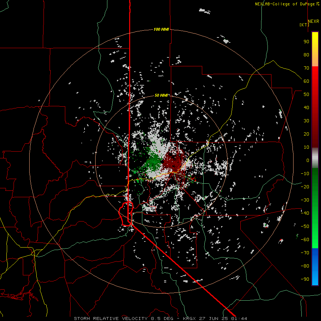
Task: Click the -10 value on velocity scale
Action: [x=305, y=174]
